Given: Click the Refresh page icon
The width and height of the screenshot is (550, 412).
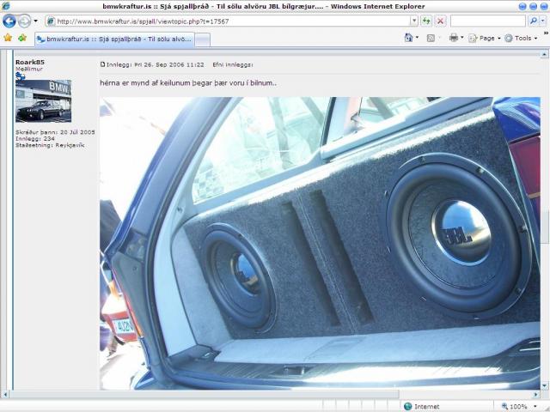Looking at the screenshot, I should (426, 21).
